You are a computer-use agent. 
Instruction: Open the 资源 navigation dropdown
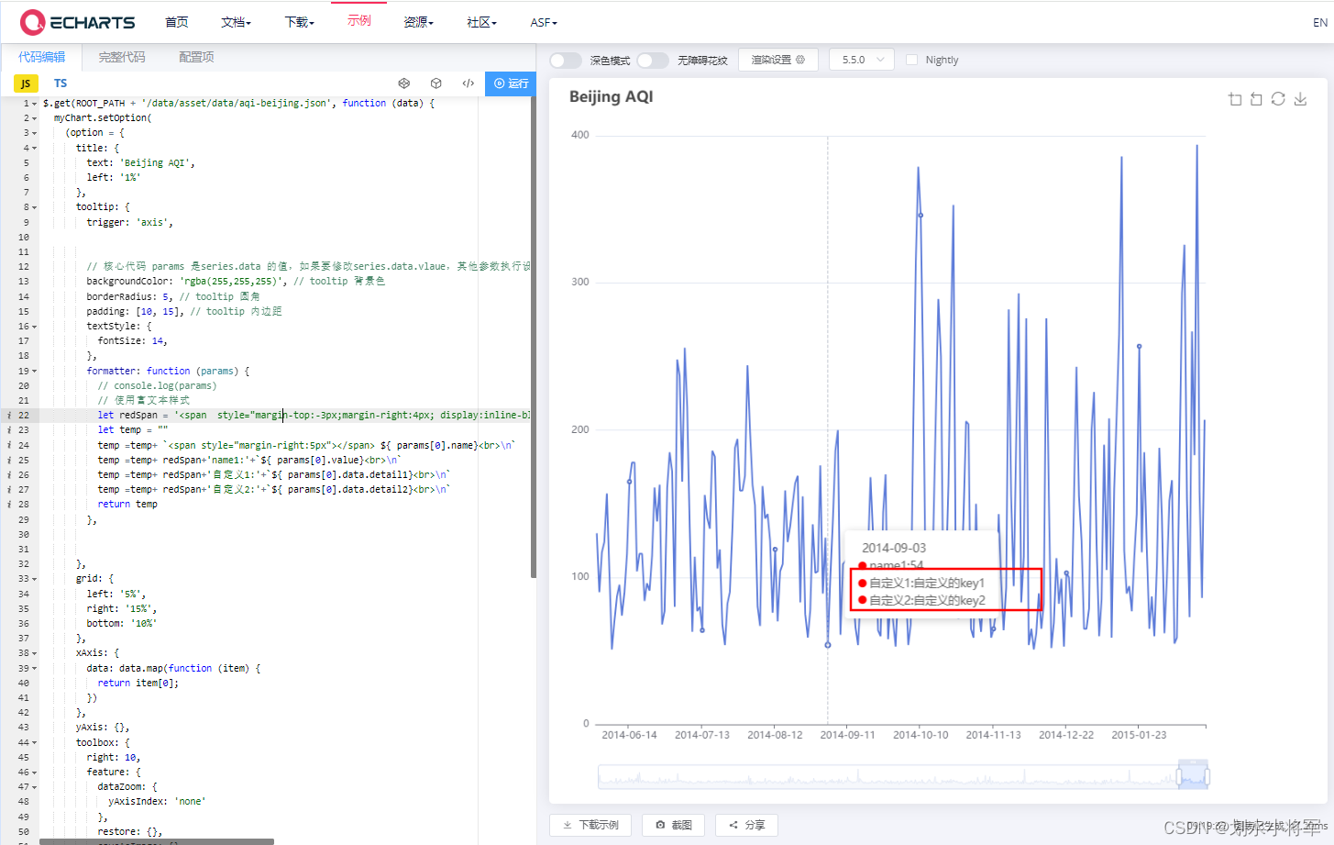click(418, 22)
